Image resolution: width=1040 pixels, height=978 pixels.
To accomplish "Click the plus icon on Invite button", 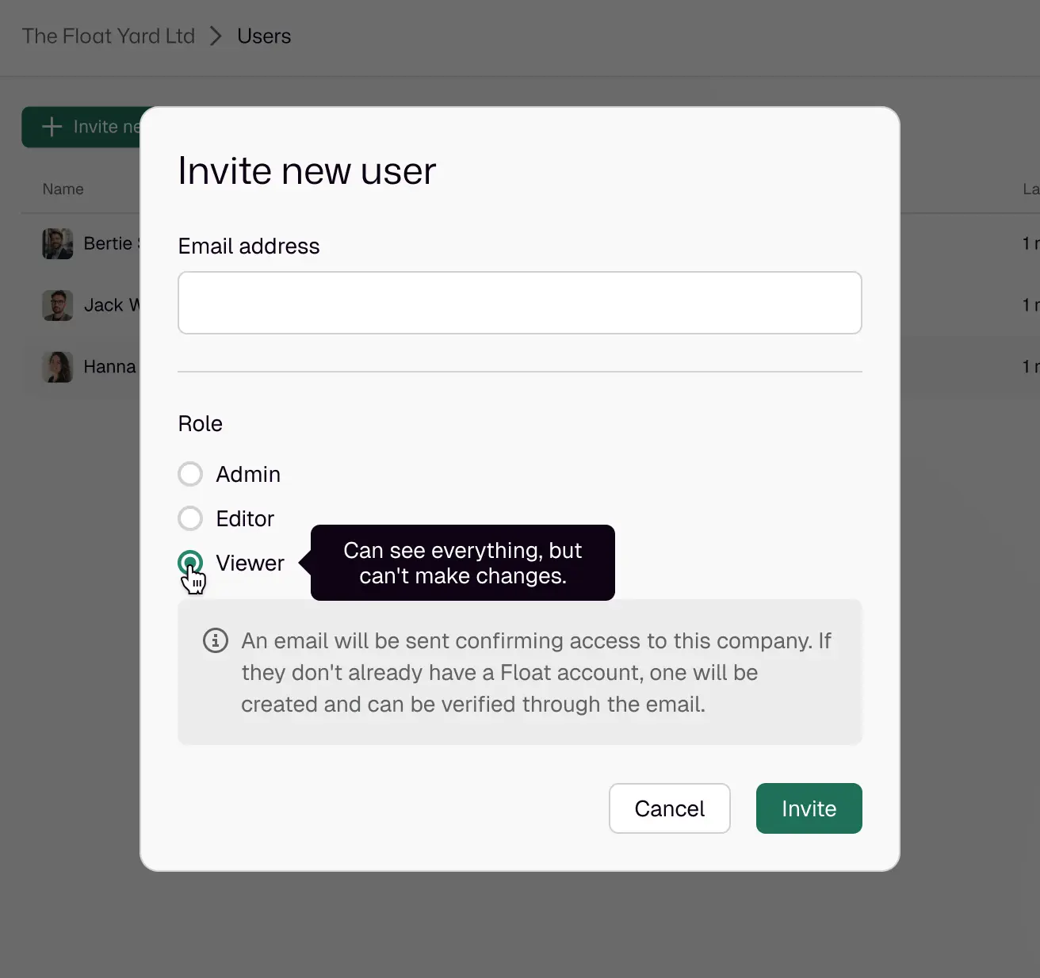I will (52, 127).
